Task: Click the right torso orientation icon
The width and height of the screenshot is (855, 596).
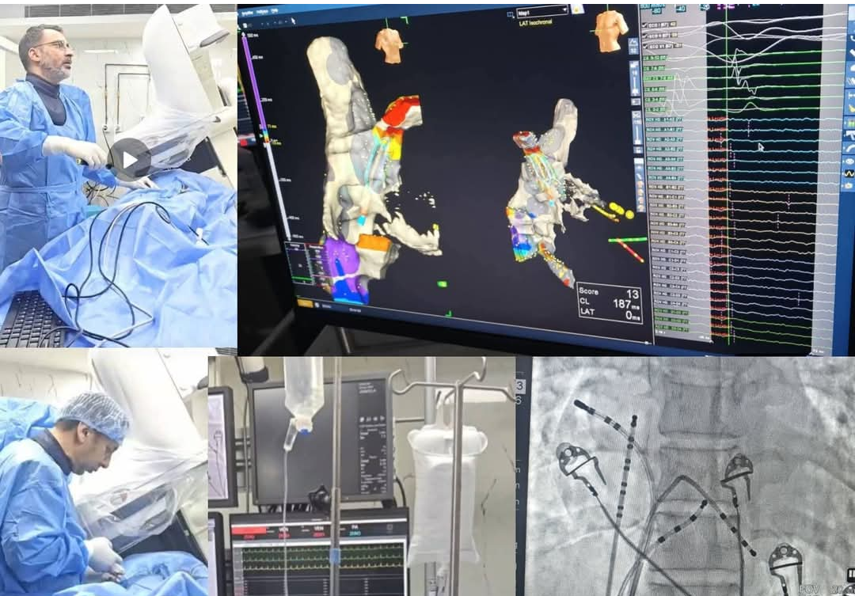Action: pos(610,30)
